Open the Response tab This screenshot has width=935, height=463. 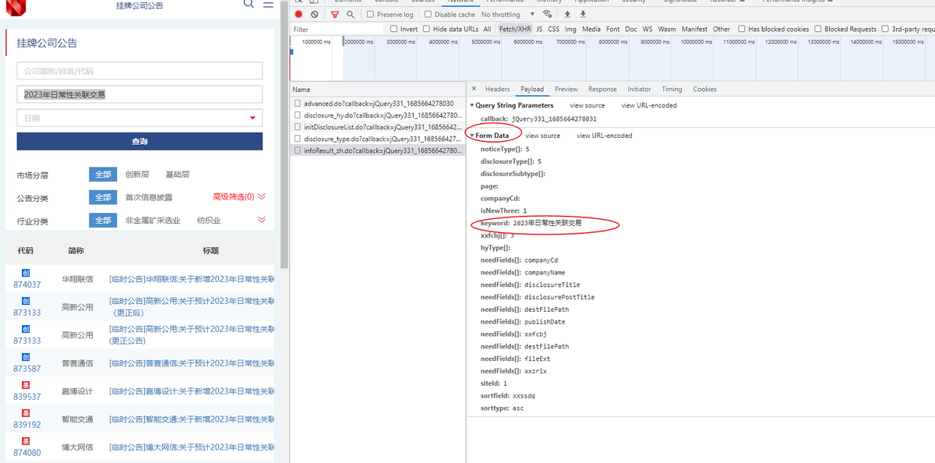[602, 89]
